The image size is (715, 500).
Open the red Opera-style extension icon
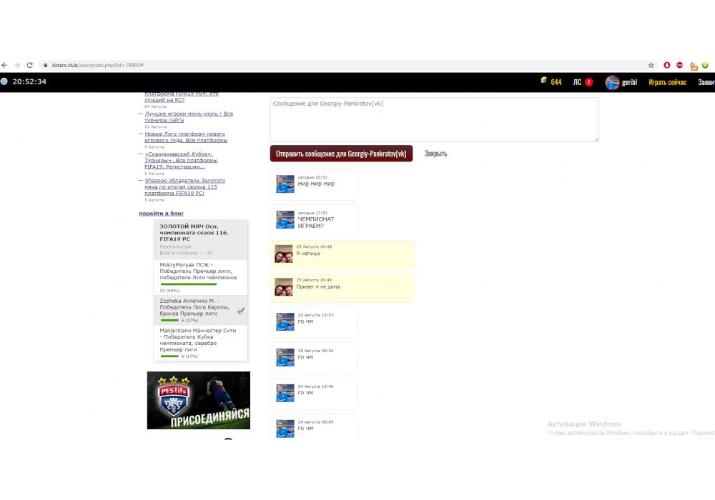(666, 65)
